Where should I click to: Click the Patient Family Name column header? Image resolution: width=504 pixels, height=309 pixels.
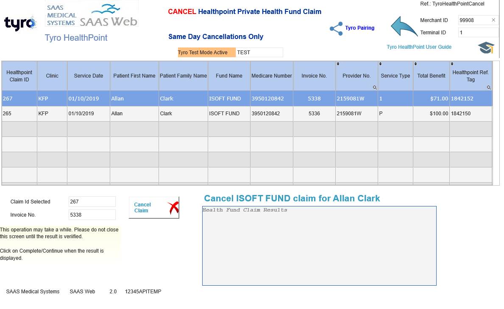183,76
